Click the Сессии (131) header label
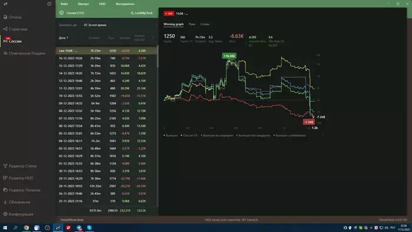This screenshot has width=412, height=232. point(75,13)
